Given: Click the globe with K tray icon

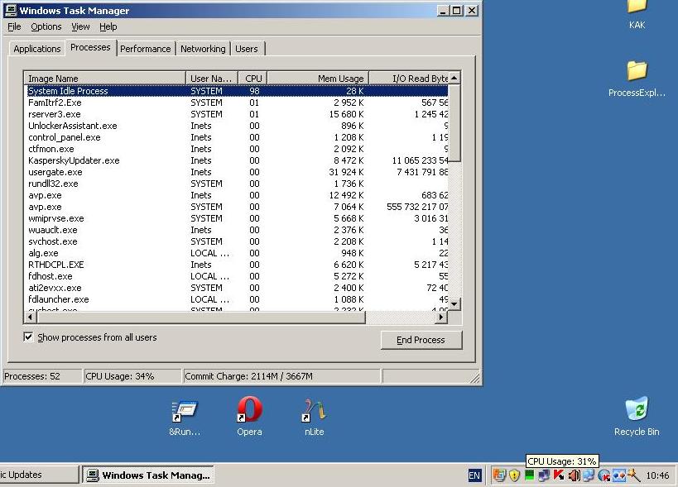Looking at the screenshot, I should coord(604,475).
